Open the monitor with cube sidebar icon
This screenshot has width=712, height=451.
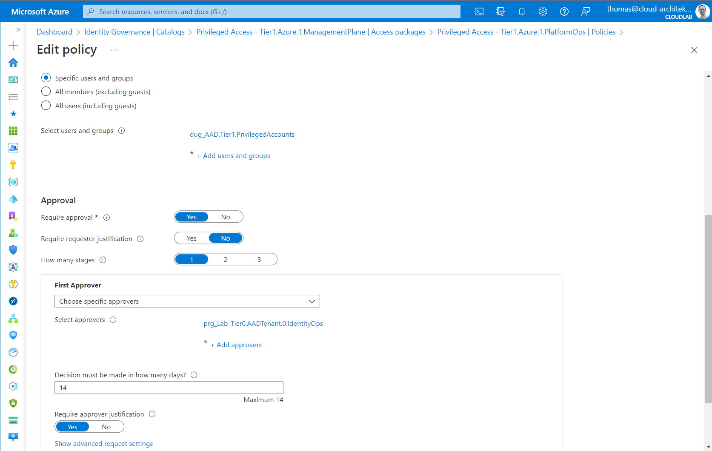pyautogui.click(x=13, y=437)
